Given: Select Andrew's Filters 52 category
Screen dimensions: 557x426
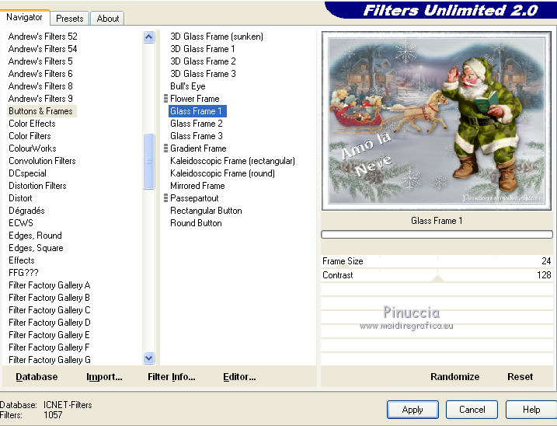Looking at the screenshot, I should click(x=43, y=37).
